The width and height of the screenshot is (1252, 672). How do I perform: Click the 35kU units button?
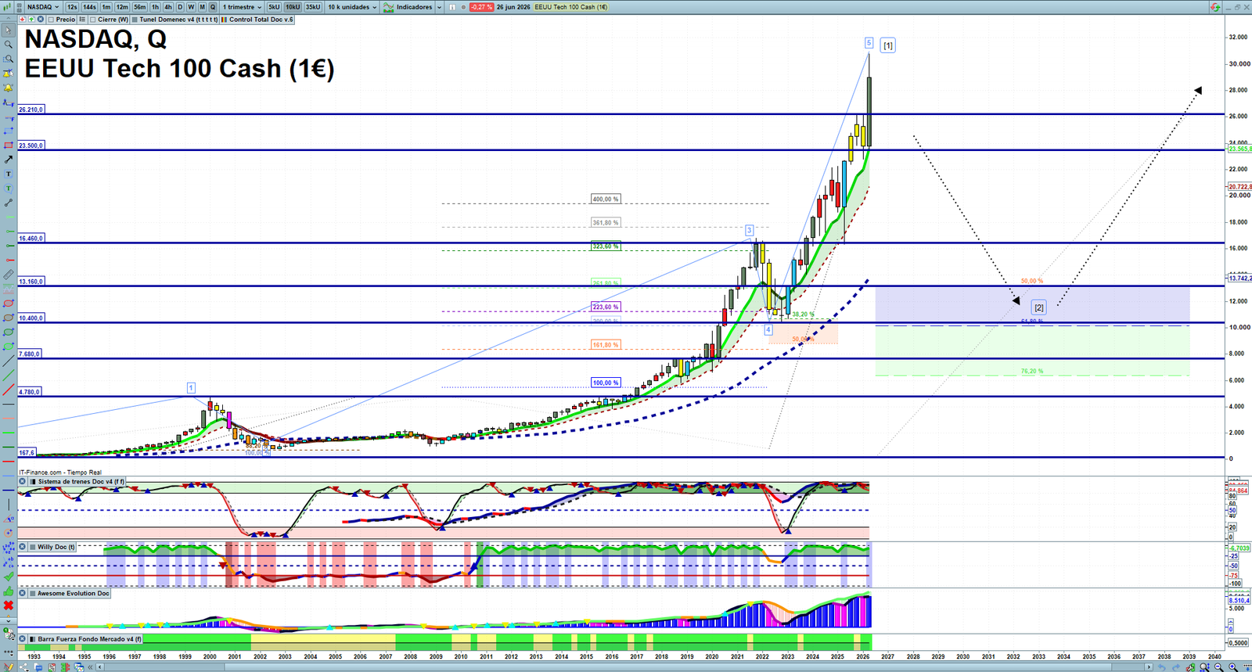point(313,7)
